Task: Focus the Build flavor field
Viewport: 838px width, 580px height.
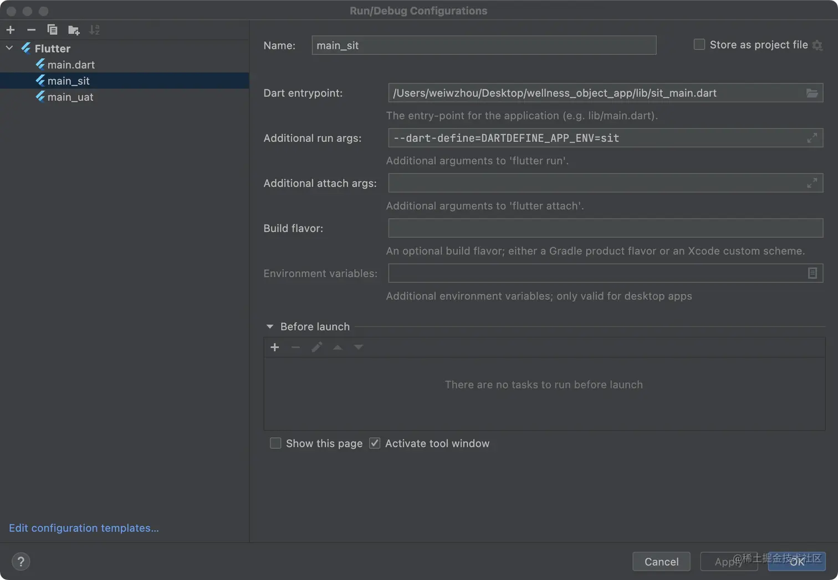Action: click(x=606, y=228)
